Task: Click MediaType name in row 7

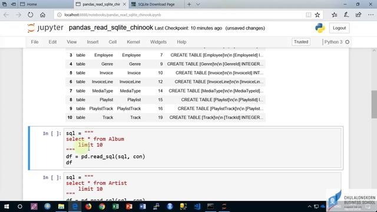Action: click(102, 91)
